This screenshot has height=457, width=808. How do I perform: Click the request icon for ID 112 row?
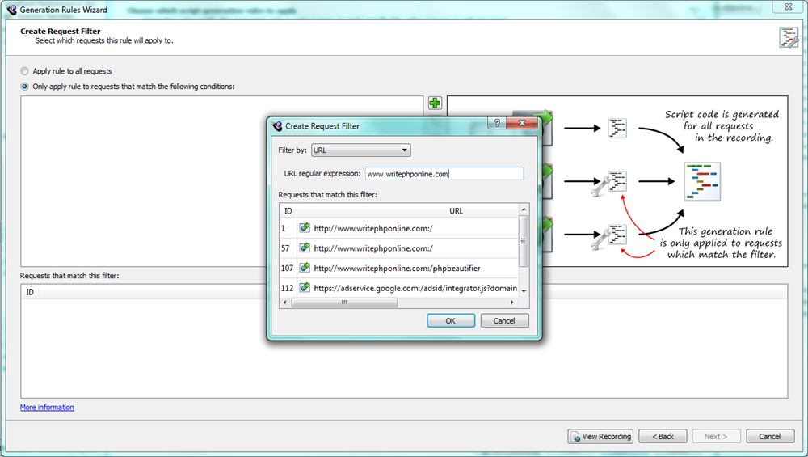tap(305, 288)
